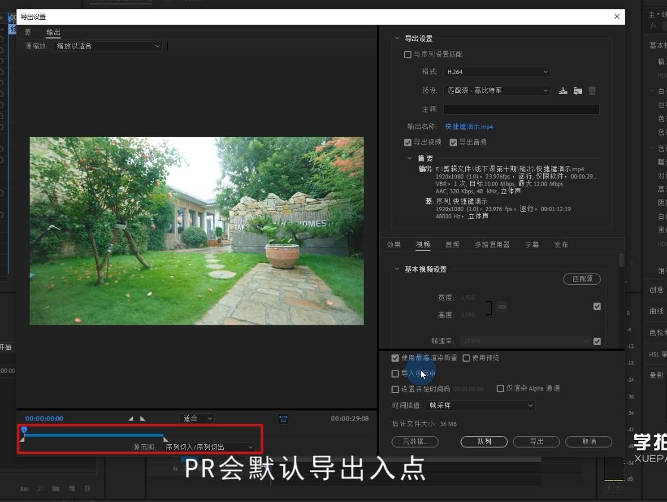Click the width-height link chain icon
Image resolution: width=667 pixels, height=502 pixels.
pyautogui.click(x=502, y=306)
